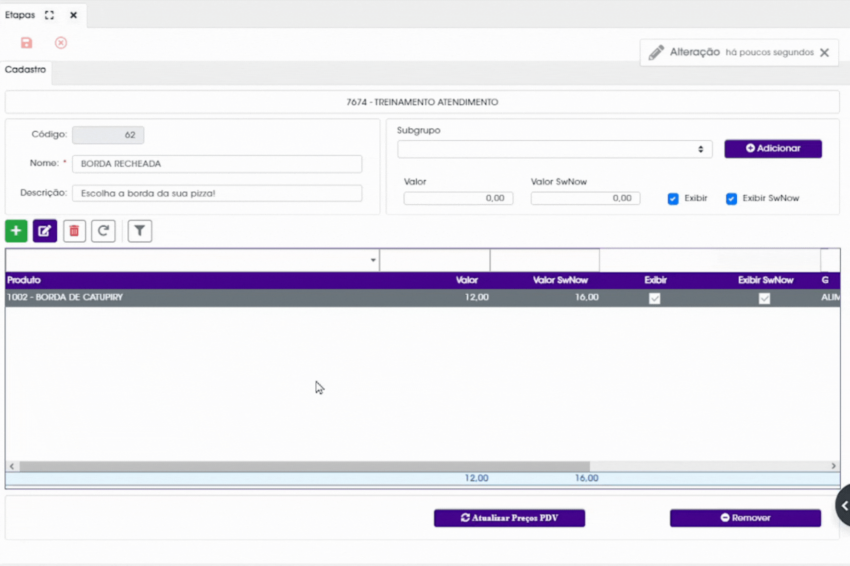Open the Produto filter dropdown arrow
Screen dimensions: 850x566
click(x=373, y=260)
